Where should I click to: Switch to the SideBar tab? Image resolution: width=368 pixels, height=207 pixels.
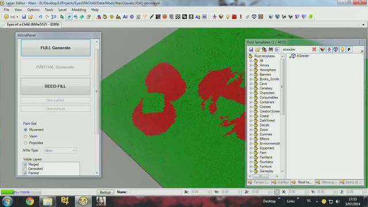coord(280,182)
